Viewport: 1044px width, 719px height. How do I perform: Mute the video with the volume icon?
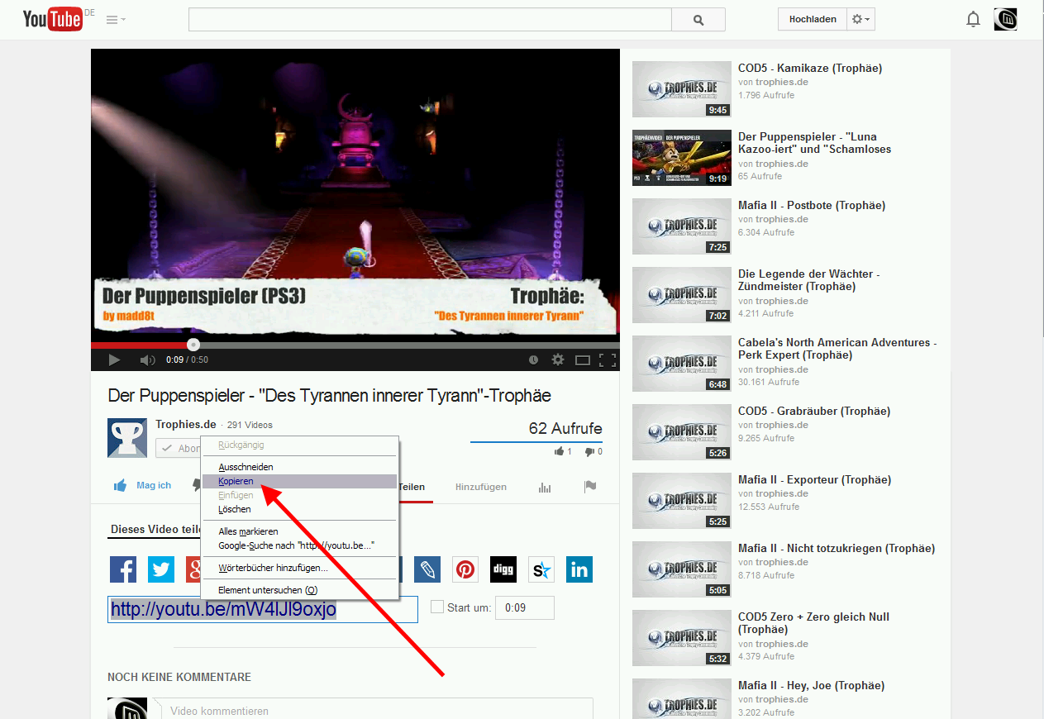147,359
